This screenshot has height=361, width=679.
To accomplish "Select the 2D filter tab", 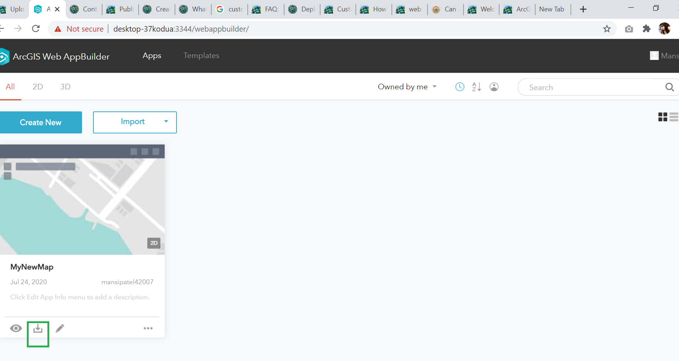I will pyautogui.click(x=38, y=87).
